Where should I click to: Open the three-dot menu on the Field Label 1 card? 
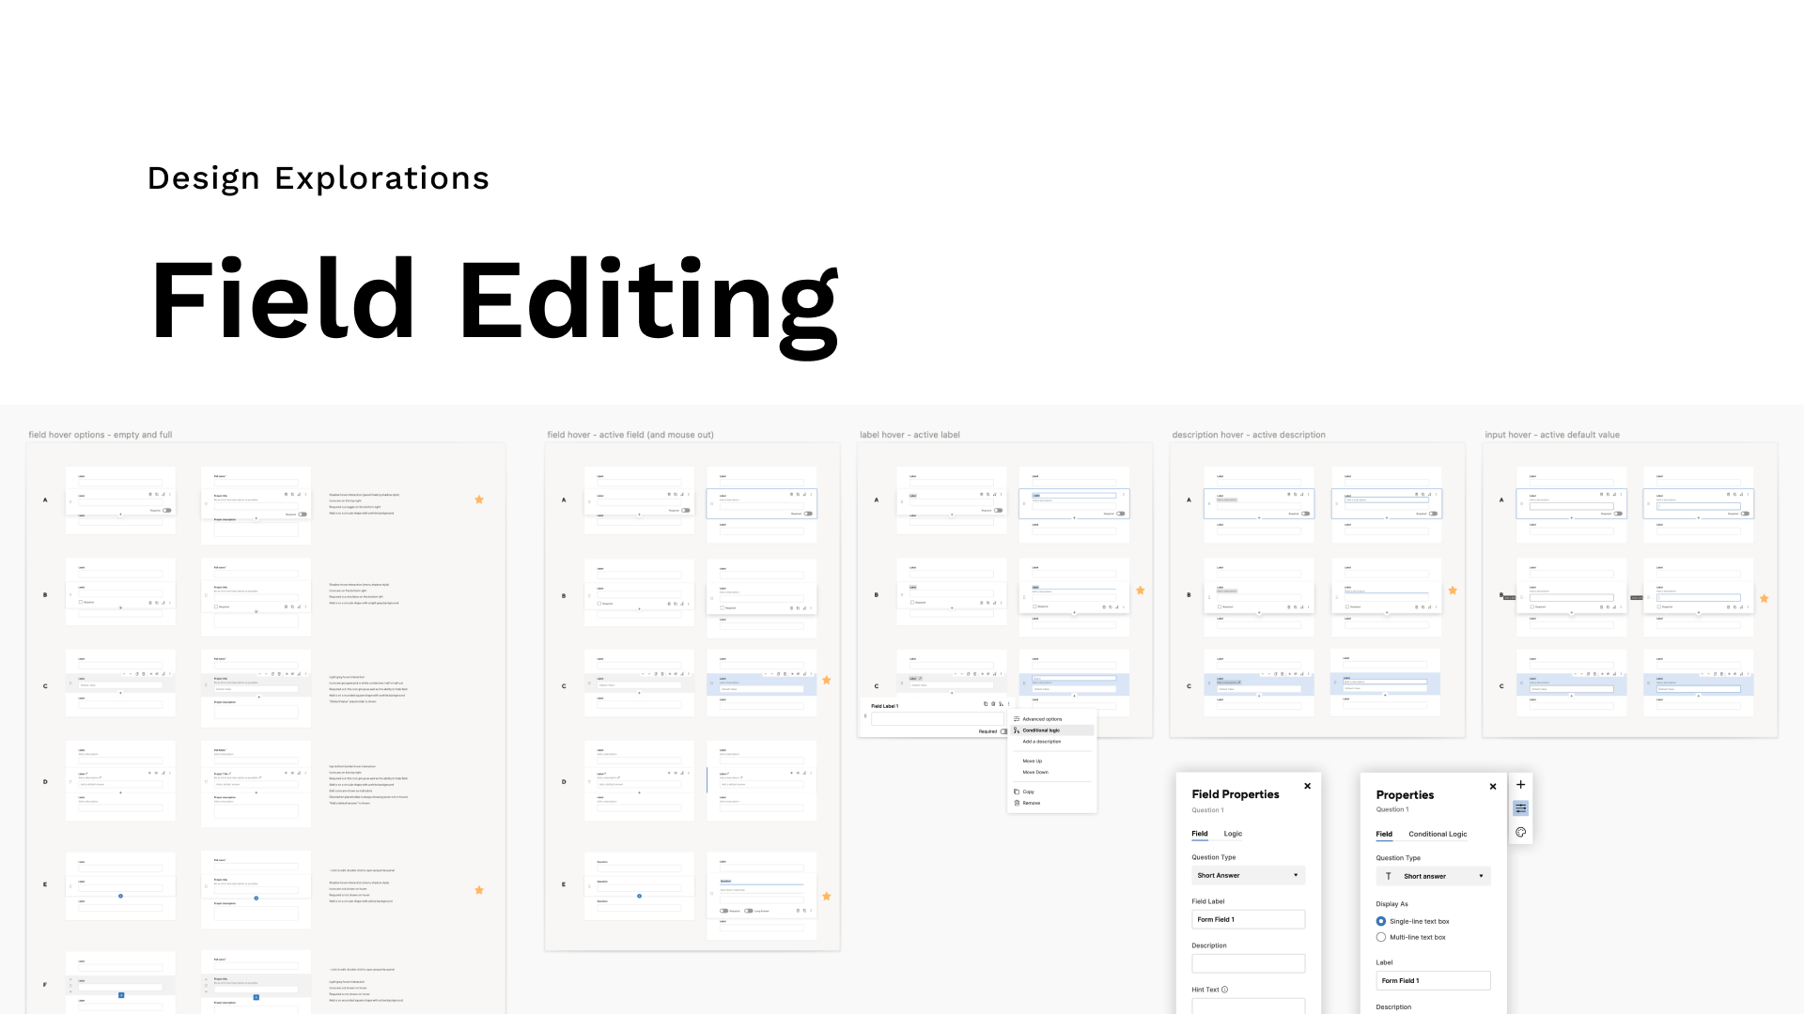coord(1008,704)
